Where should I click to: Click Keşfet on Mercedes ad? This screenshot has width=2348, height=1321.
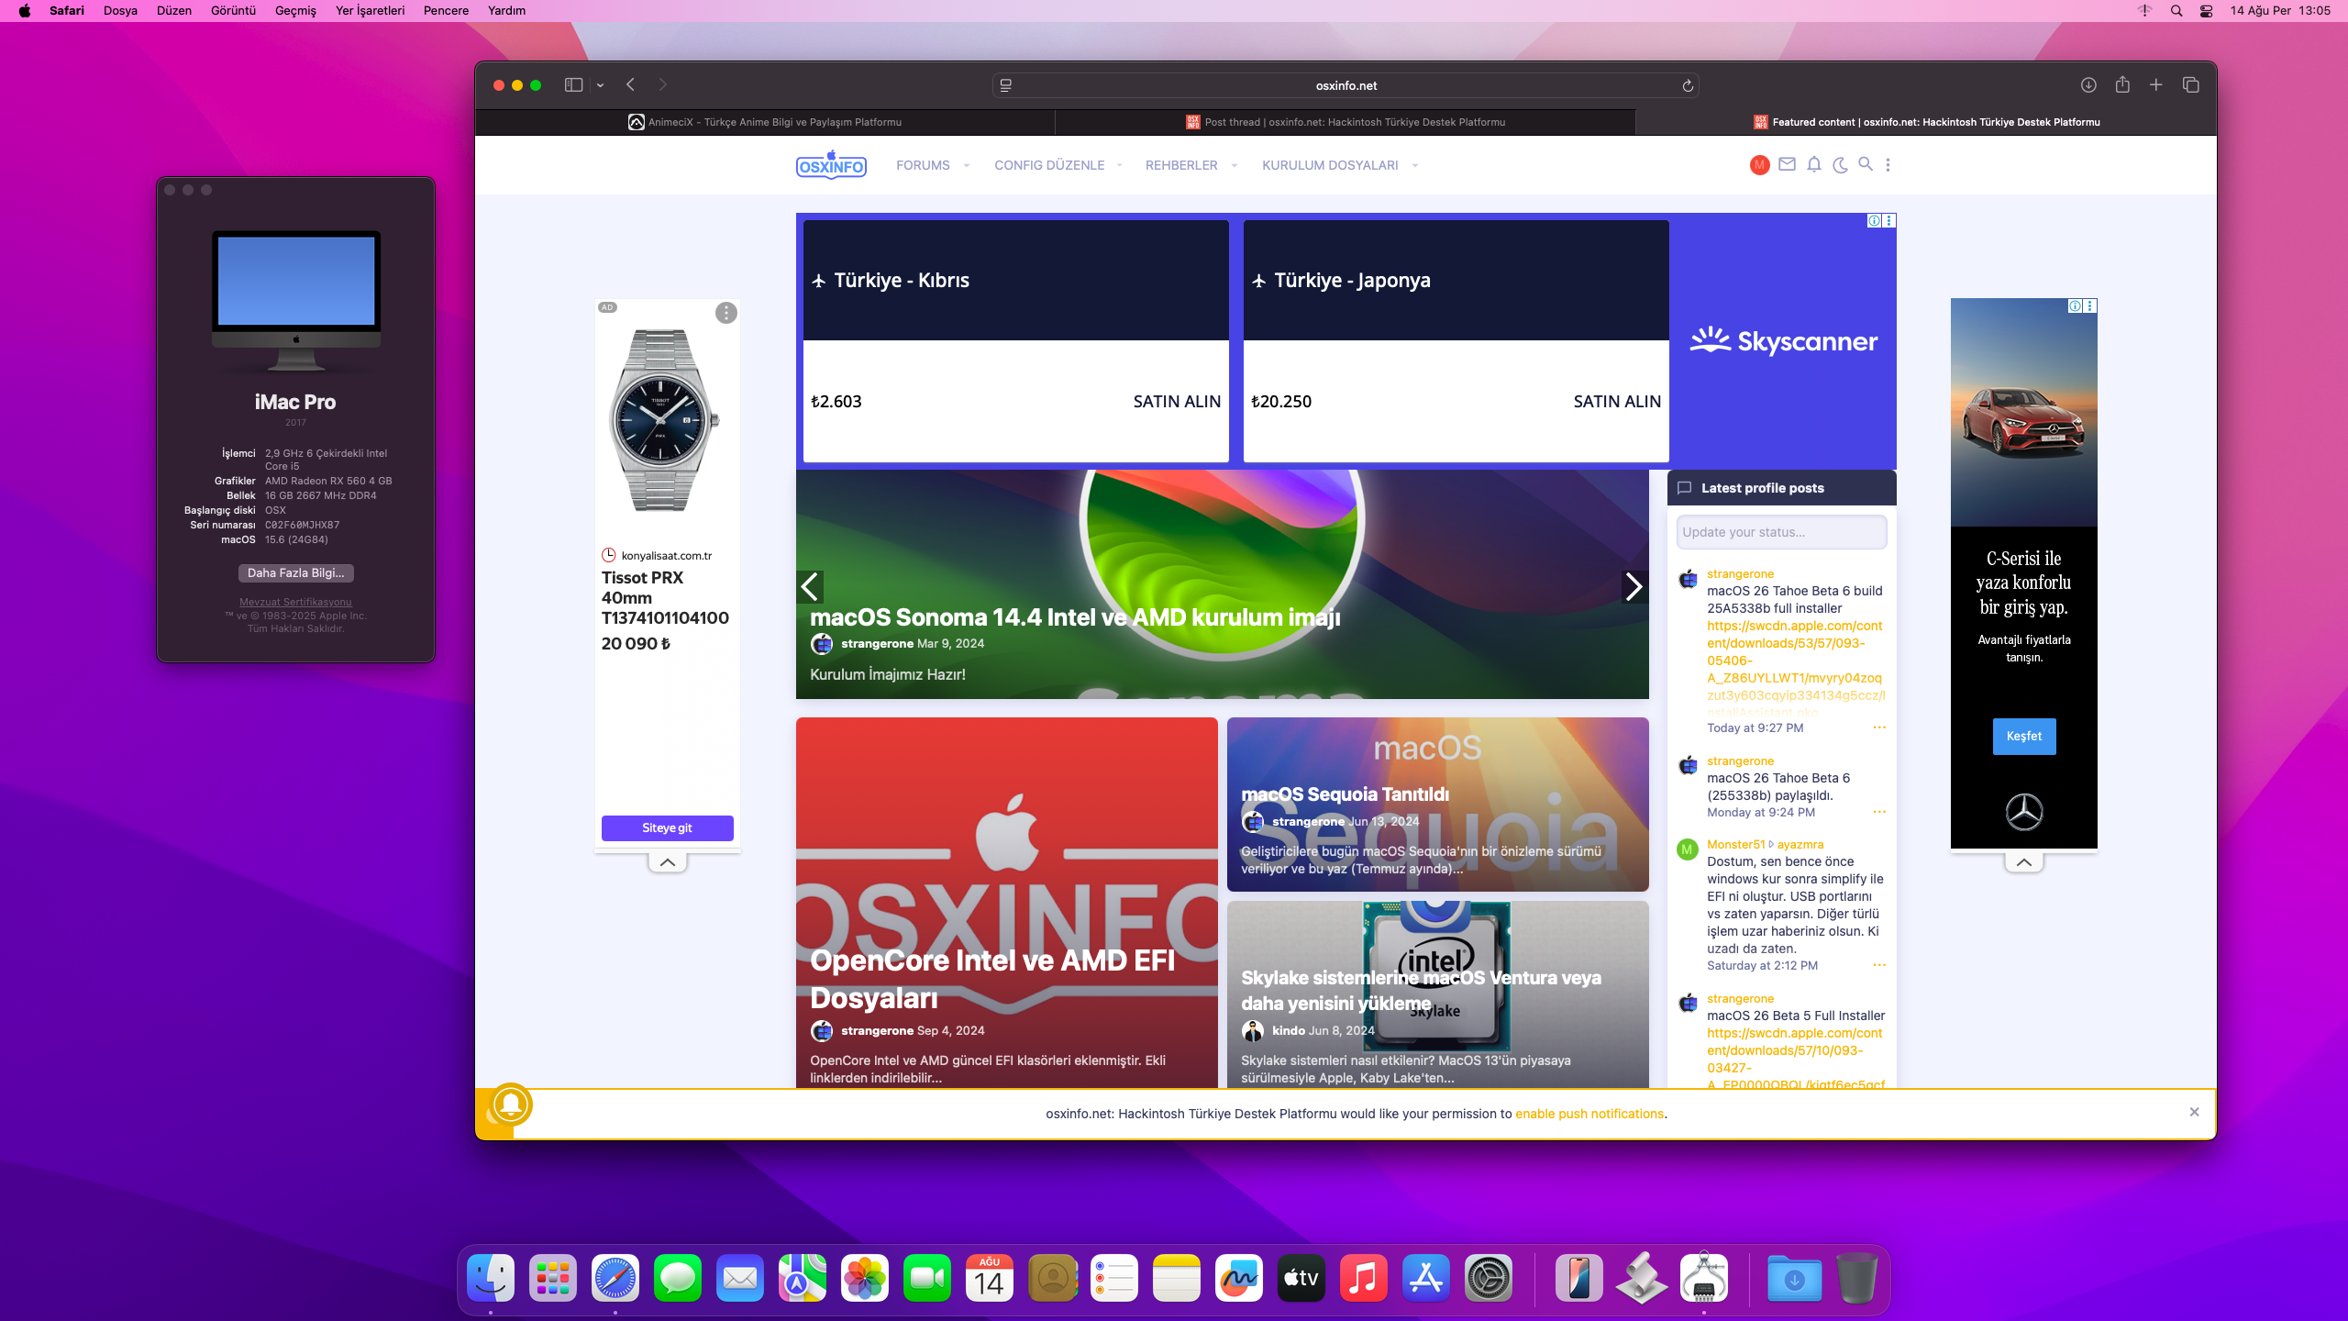[x=2024, y=737]
